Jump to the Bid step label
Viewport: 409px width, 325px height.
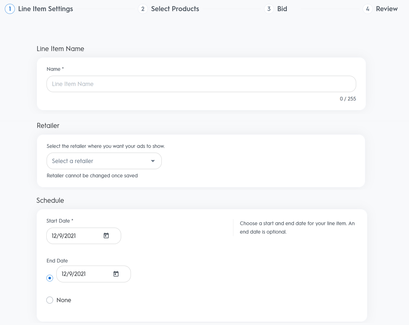tap(282, 9)
